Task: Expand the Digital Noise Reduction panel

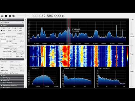Action: click(x=12, y=85)
